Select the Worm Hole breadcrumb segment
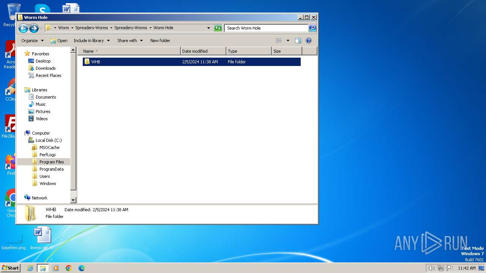This screenshot has width=486, height=273. point(163,28)
